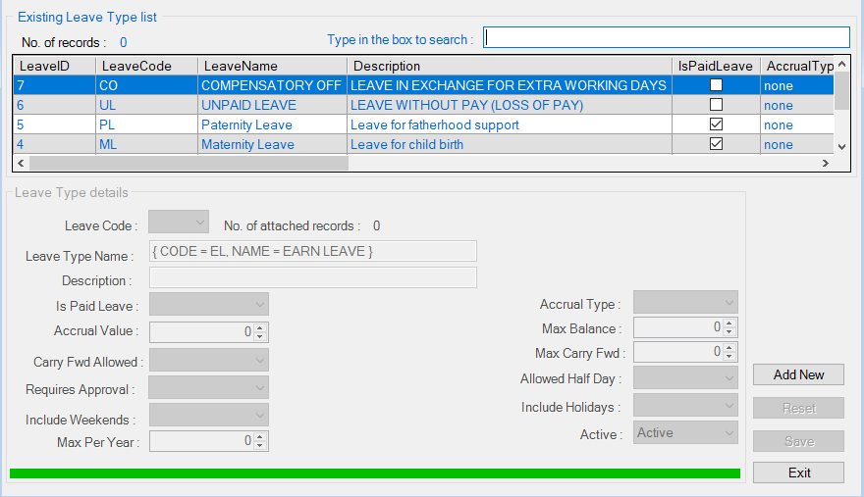Screen dimensions: 864x497
Task: Sort by LeaveCode column header
Action: [x=146, y=66]
